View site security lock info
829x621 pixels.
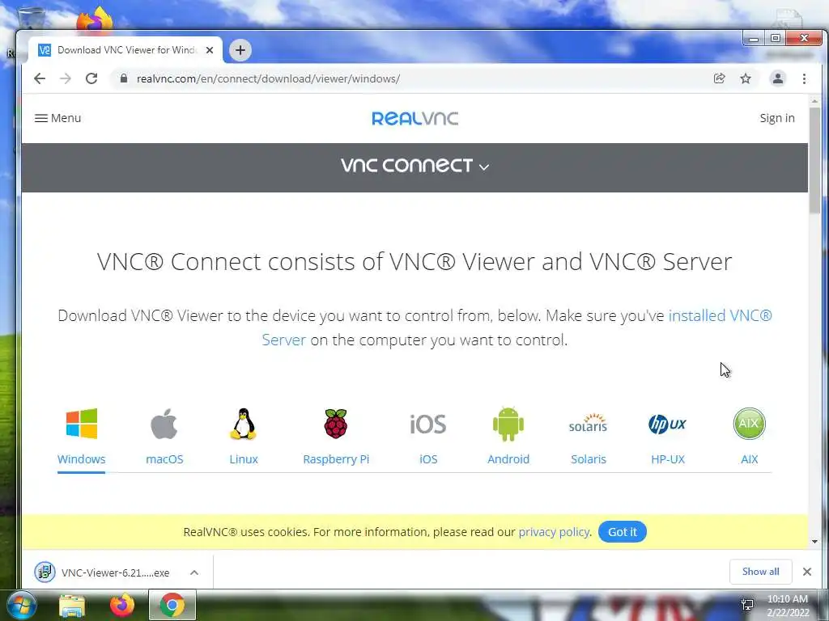[124, 78]
